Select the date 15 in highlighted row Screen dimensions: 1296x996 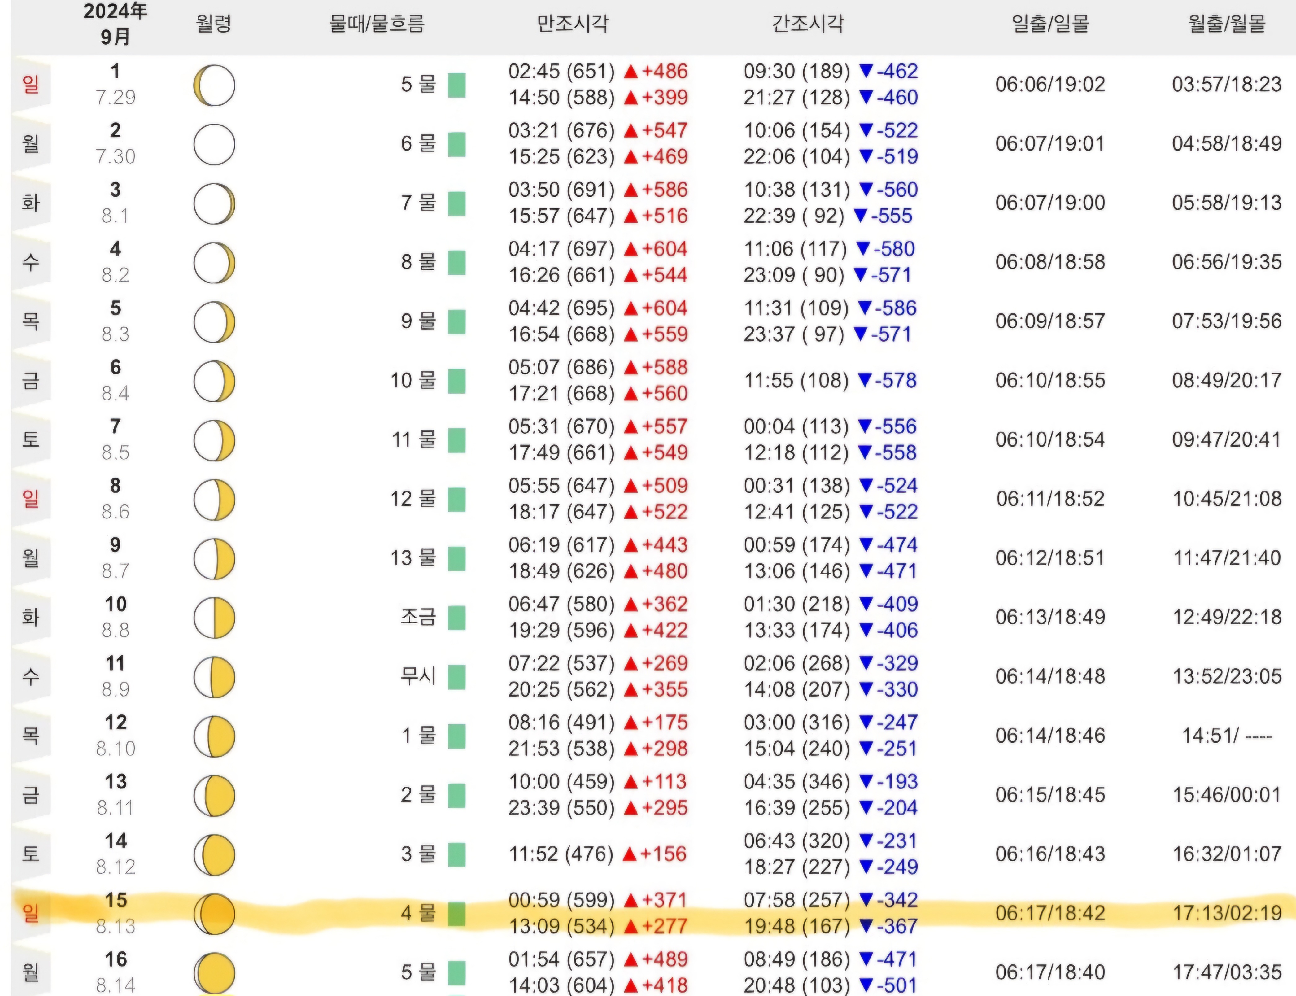pos(116,900)
